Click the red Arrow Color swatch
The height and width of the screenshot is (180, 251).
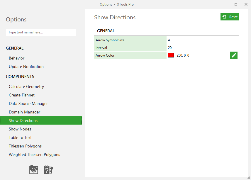(171, 55)
